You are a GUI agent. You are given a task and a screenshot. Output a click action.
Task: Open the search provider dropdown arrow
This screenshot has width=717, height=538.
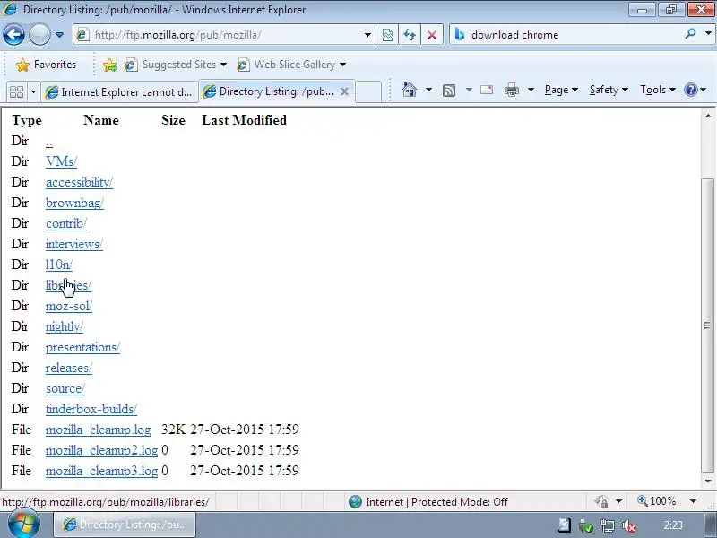(708, 34)
